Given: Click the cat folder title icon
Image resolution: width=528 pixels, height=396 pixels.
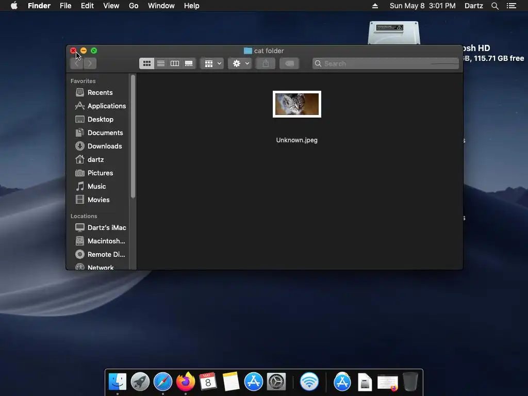Looking at the screenshot, I should (248, 51).
